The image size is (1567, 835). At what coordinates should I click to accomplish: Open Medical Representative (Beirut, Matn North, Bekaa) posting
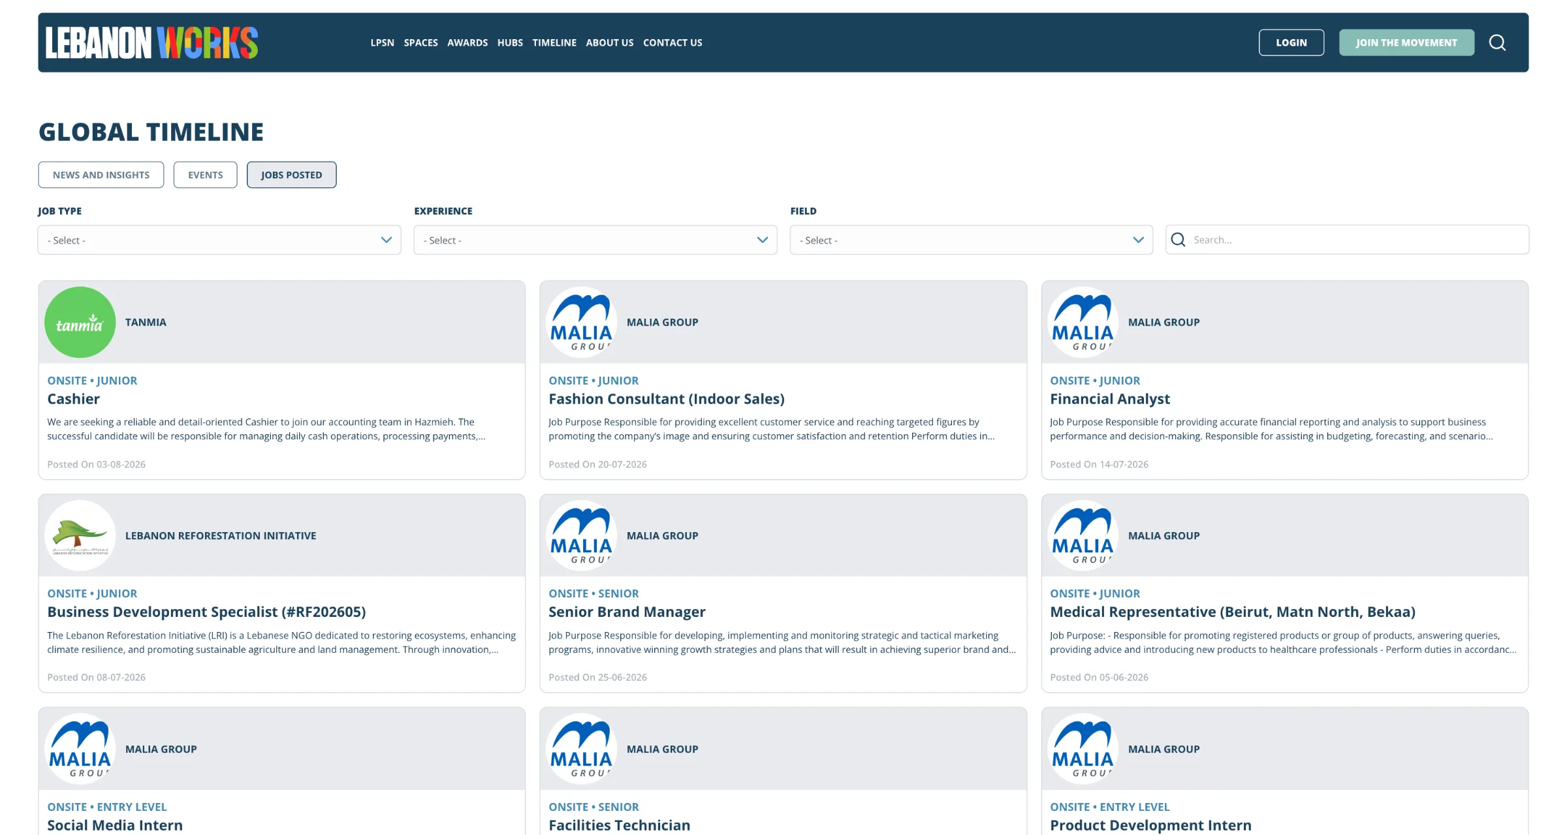pos(1233,612)
